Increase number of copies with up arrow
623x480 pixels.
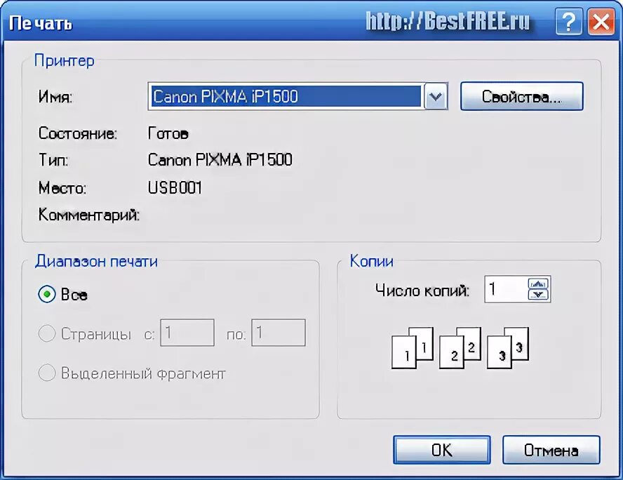tap(538, 284)
